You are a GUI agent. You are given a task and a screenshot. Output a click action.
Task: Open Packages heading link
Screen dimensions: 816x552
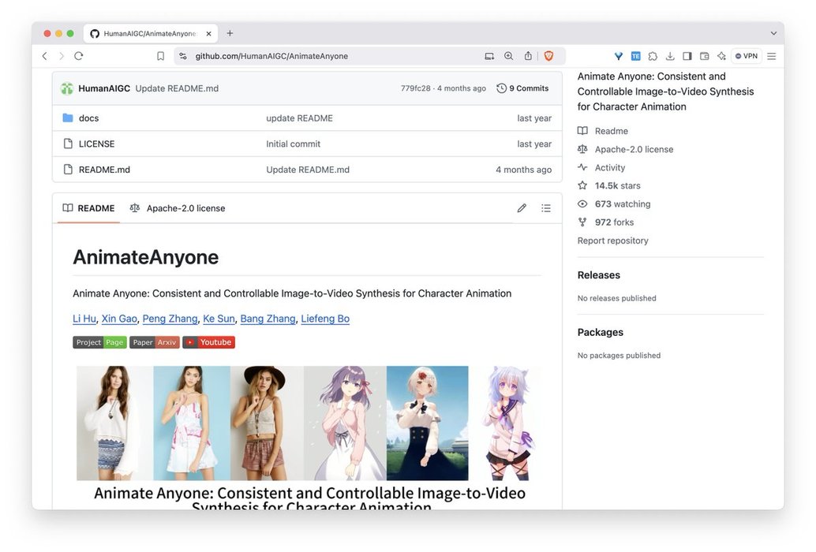pos(600,332)
